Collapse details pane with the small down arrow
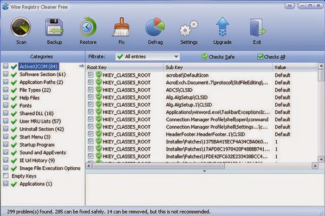This screenshot has width=325, height=216. pos(204,171)
